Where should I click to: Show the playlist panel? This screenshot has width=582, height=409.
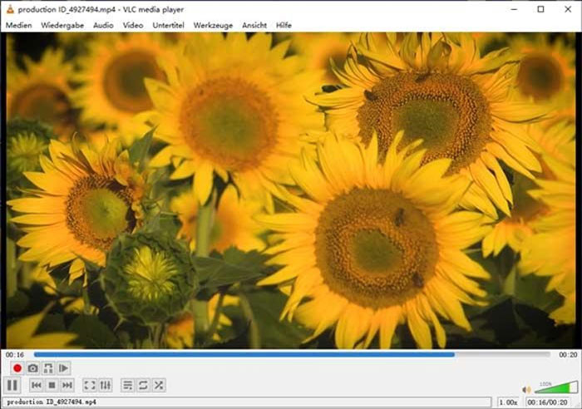tap(127, 385)
